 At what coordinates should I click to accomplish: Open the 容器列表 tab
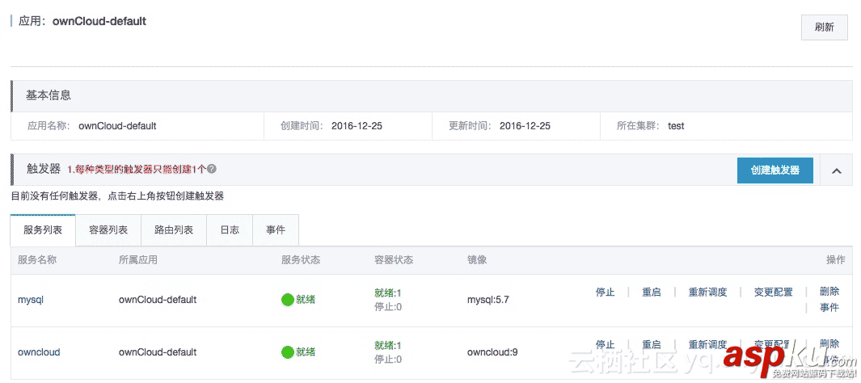[x=108, y=230]
